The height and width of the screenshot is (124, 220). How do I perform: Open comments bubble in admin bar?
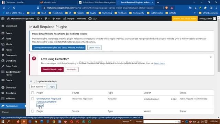click(x=47, y=19)
